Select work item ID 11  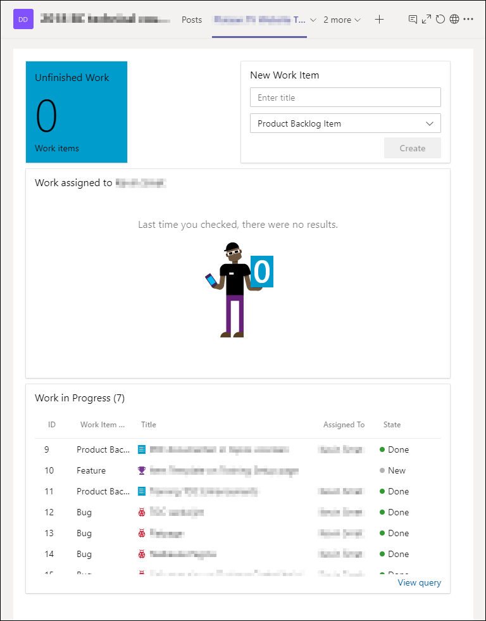tap(49, 491)
